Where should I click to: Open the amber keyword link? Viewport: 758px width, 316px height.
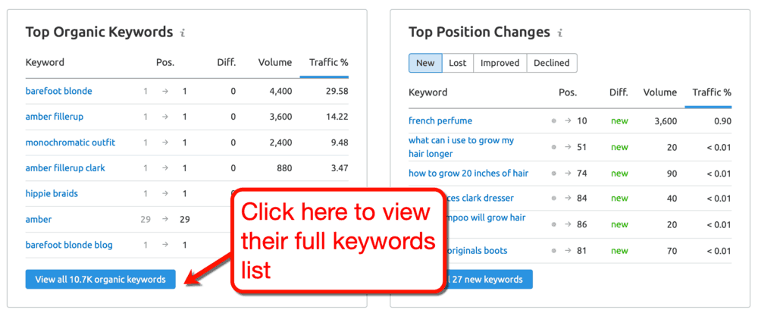[x=39, y=219]
